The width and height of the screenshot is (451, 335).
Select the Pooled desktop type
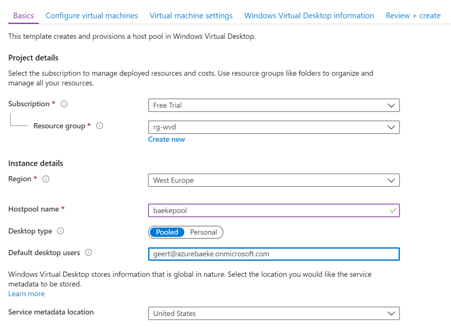(167, 232)
